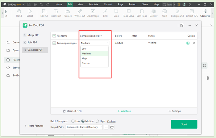Select Split PDF in sidebar
The height and width of the screenshot is (138, 216).
pyautogui.click(x=35, y=43)
